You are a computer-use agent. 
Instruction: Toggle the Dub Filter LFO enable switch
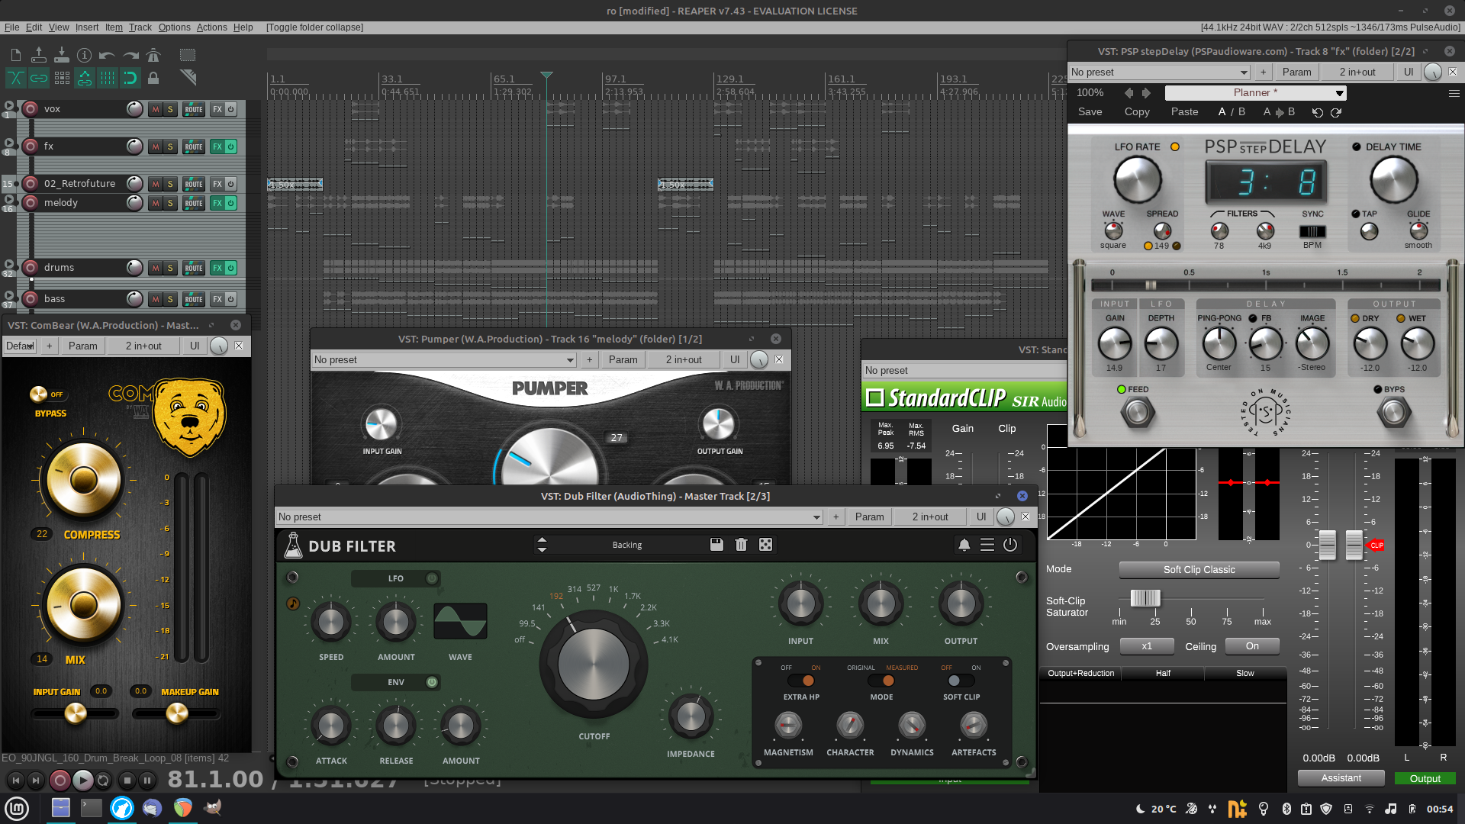click(432, 578)
